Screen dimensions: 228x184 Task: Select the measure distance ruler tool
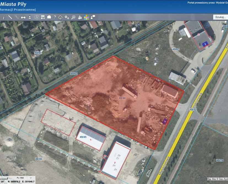coord(10,17)
